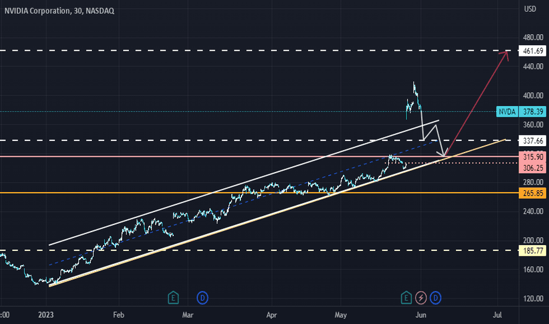Click the 378.39 current price label
549x324 pixels.
532,112
